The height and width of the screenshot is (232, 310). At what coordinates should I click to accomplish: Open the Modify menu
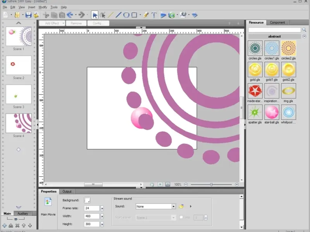43,7
